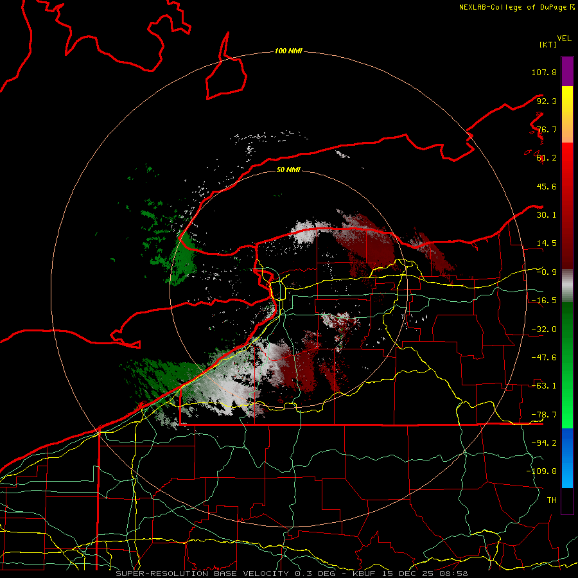This screenshot has width=578, height=578.
Task: Click the VEL legend heading
Action: 564,39
